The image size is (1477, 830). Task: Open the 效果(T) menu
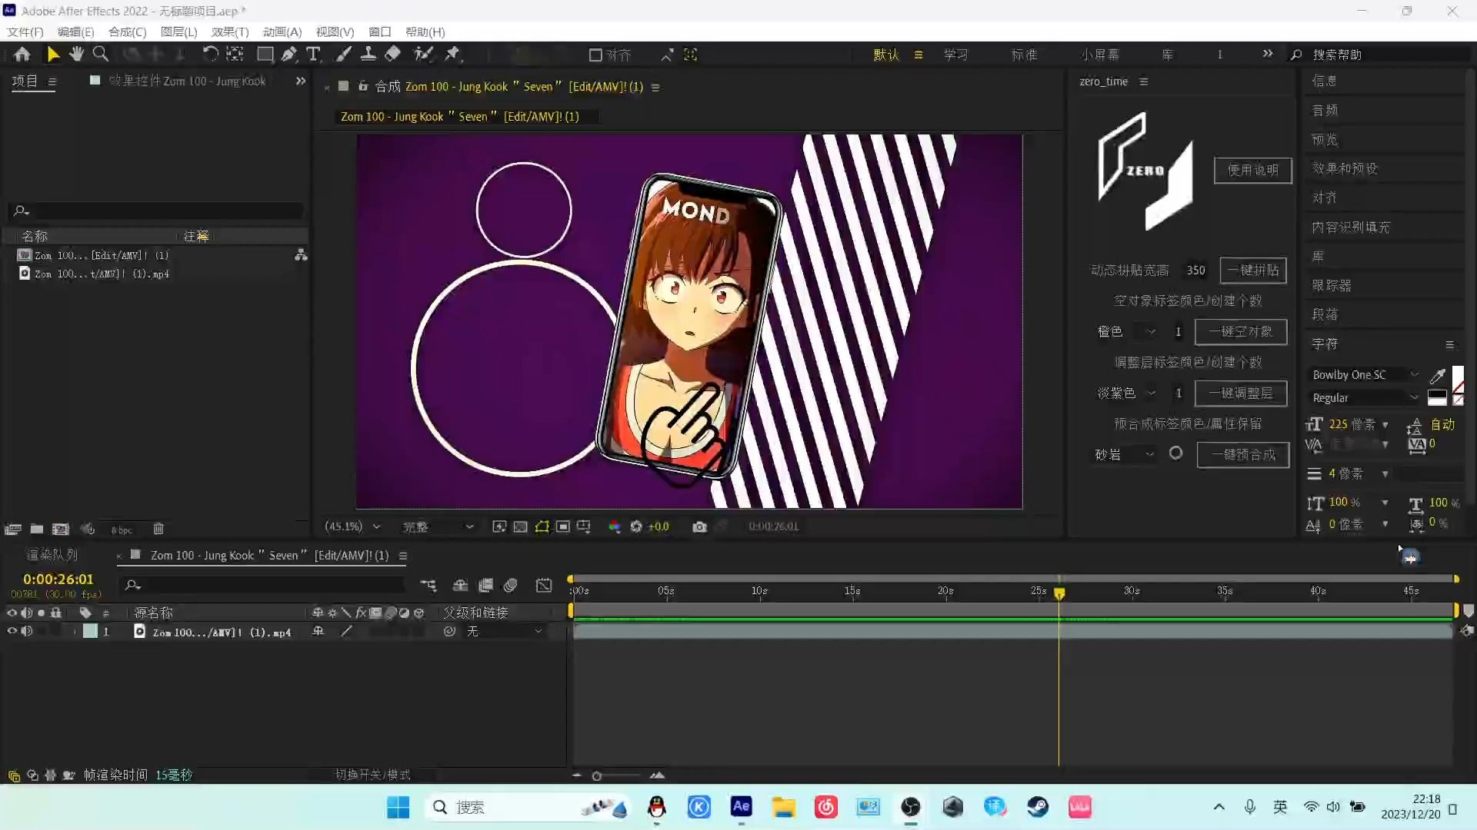pos(230,32)
